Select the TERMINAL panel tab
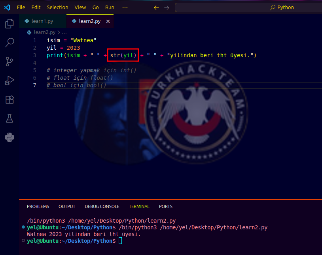 [x=139, y=206]
